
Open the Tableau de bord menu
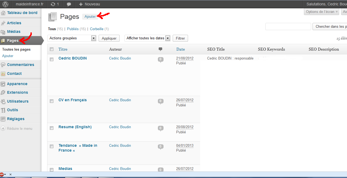[22, 13]
